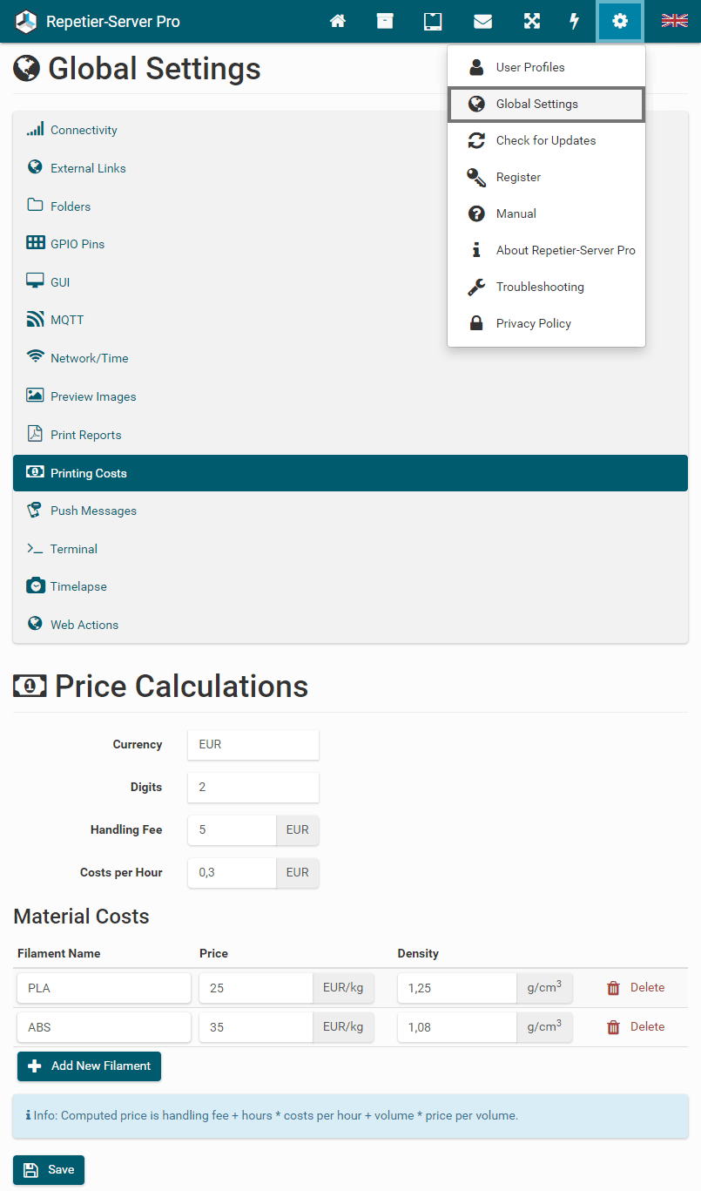
Task: Switch to the Connectivity settings section
Action: [84, 130]
